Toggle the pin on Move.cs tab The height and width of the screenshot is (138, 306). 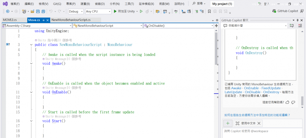[x=44, y=20]
